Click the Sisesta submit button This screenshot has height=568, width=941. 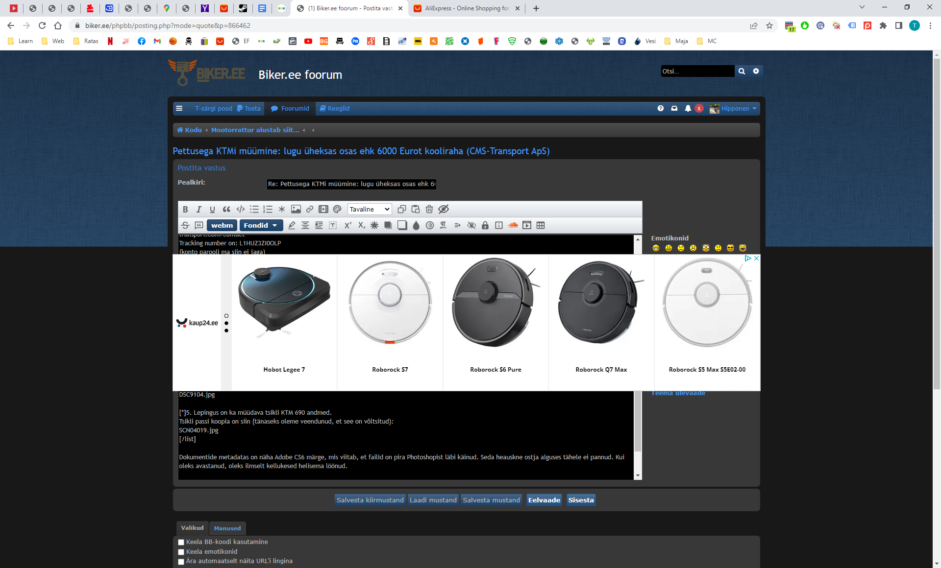point(581,500)
